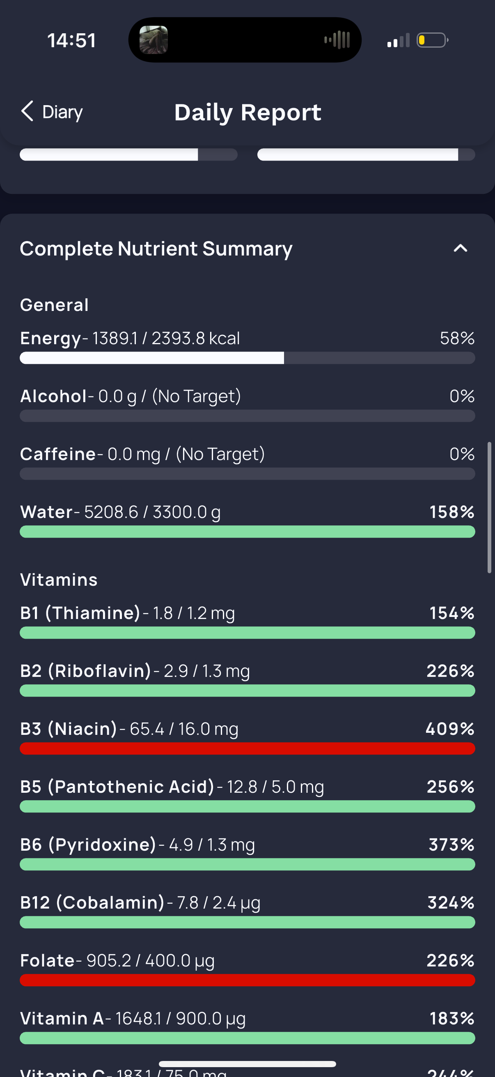This screenshot has height=1077, width=495.
Task: Tap the red Niacin progress bar
Action: [247, 749]
